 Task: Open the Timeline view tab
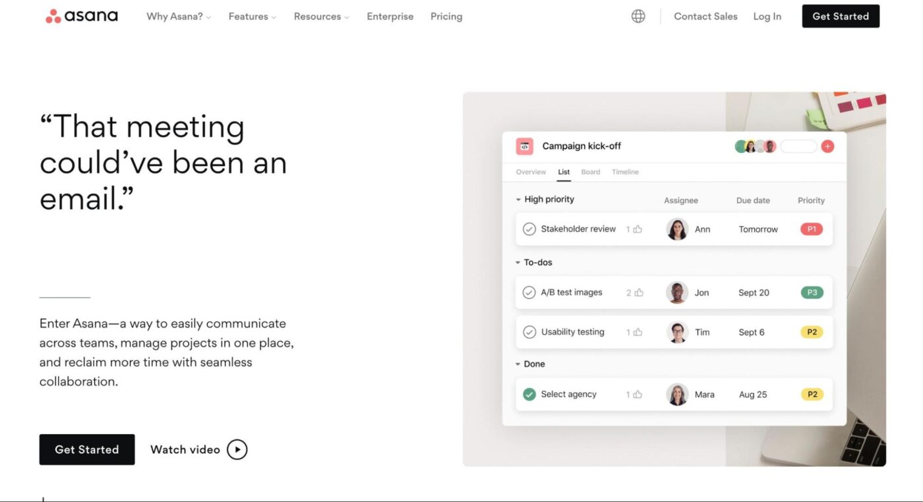tap(624, 172)
